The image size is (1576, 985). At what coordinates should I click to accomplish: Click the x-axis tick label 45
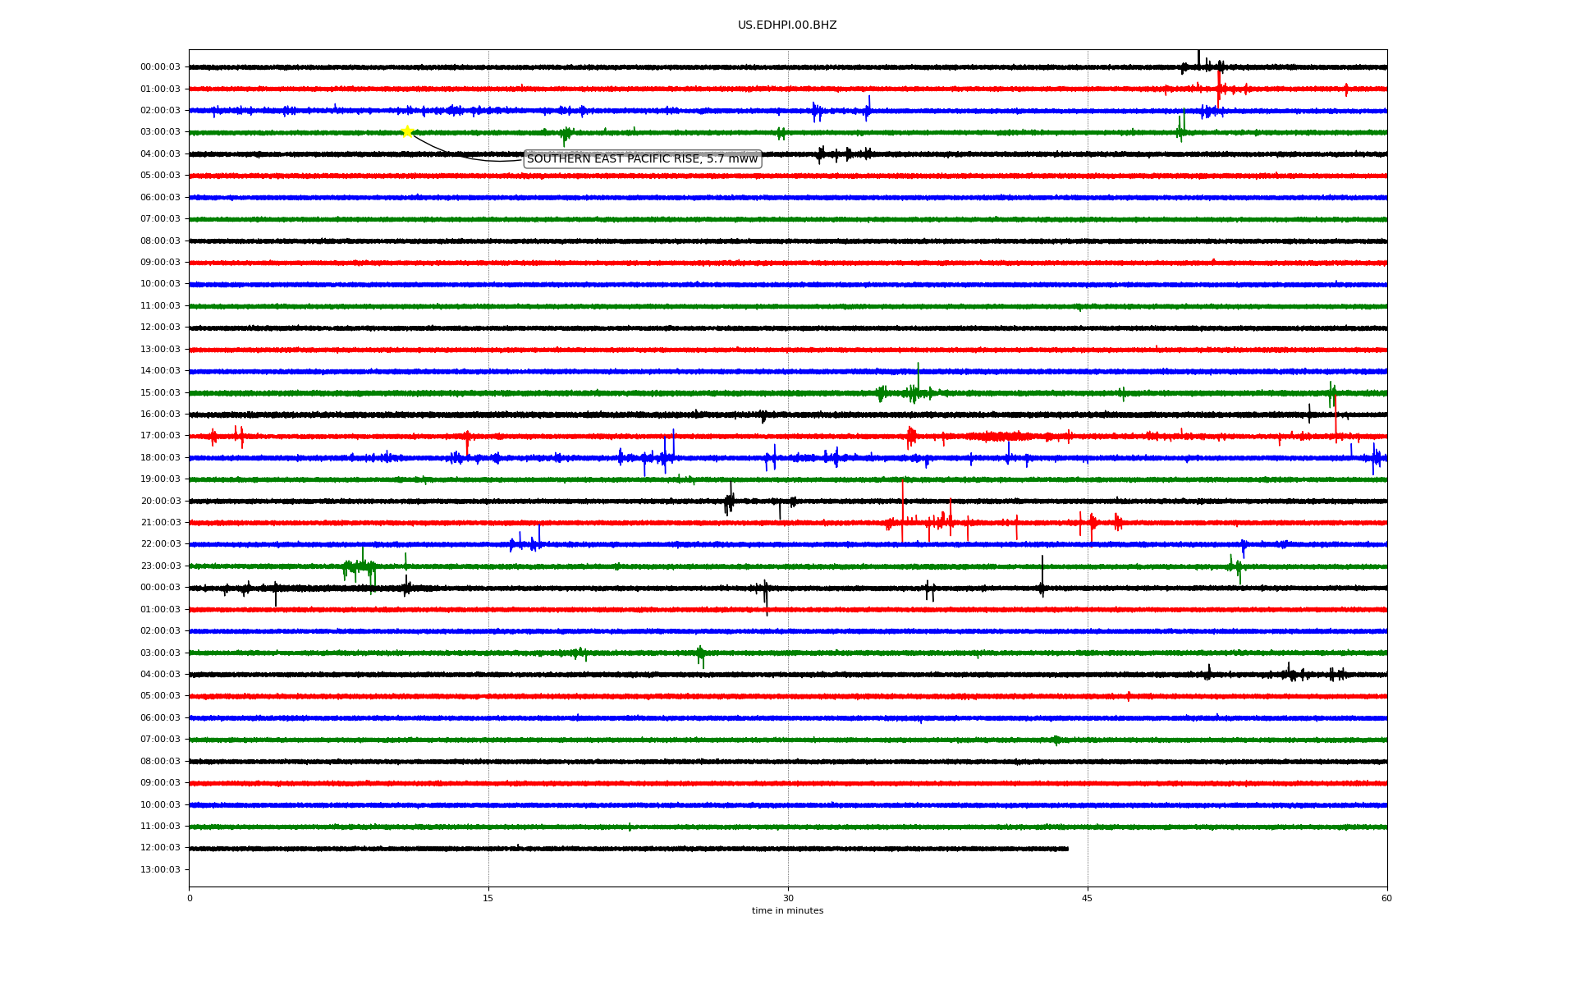click(1088, 898)
